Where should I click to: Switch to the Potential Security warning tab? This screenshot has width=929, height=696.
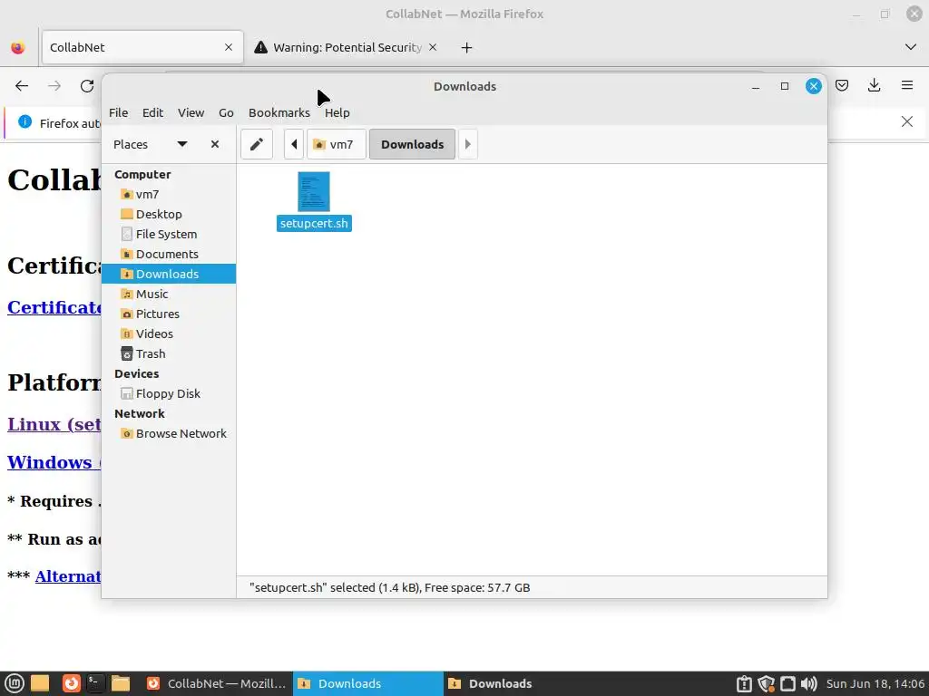(x=347, y=47)
